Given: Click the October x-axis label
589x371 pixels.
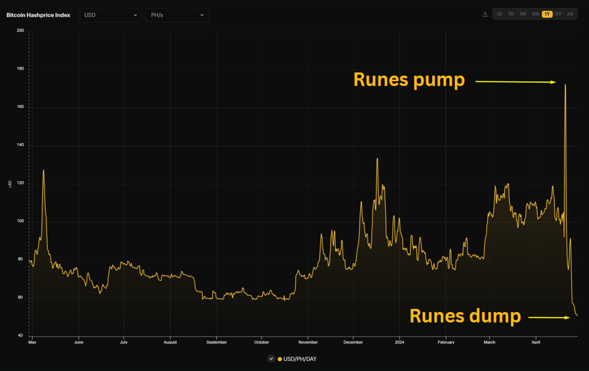Looking at the screenshot, I should tap(262, 342).
